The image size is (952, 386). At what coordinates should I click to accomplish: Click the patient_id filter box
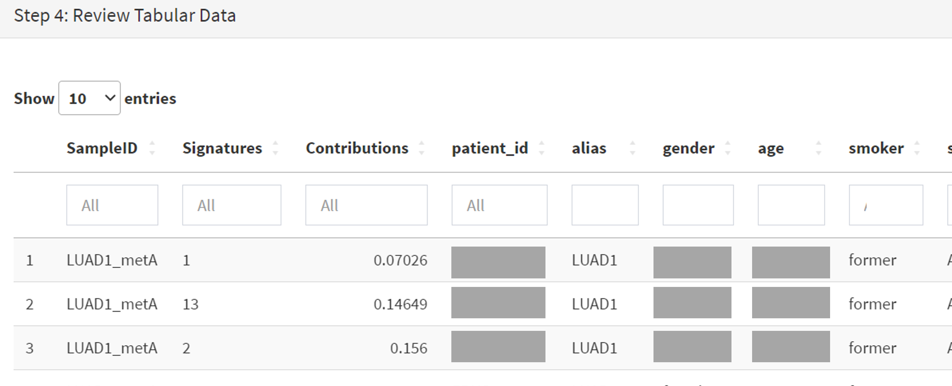(x=499, y=205)
